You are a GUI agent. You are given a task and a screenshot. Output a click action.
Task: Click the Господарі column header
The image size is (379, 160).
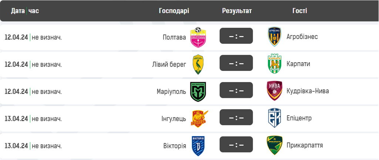(174, 11)
